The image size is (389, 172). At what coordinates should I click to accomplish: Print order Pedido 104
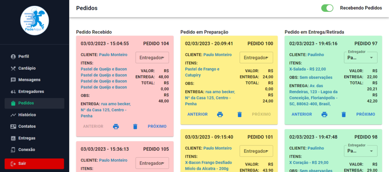[x=115, y=127]
